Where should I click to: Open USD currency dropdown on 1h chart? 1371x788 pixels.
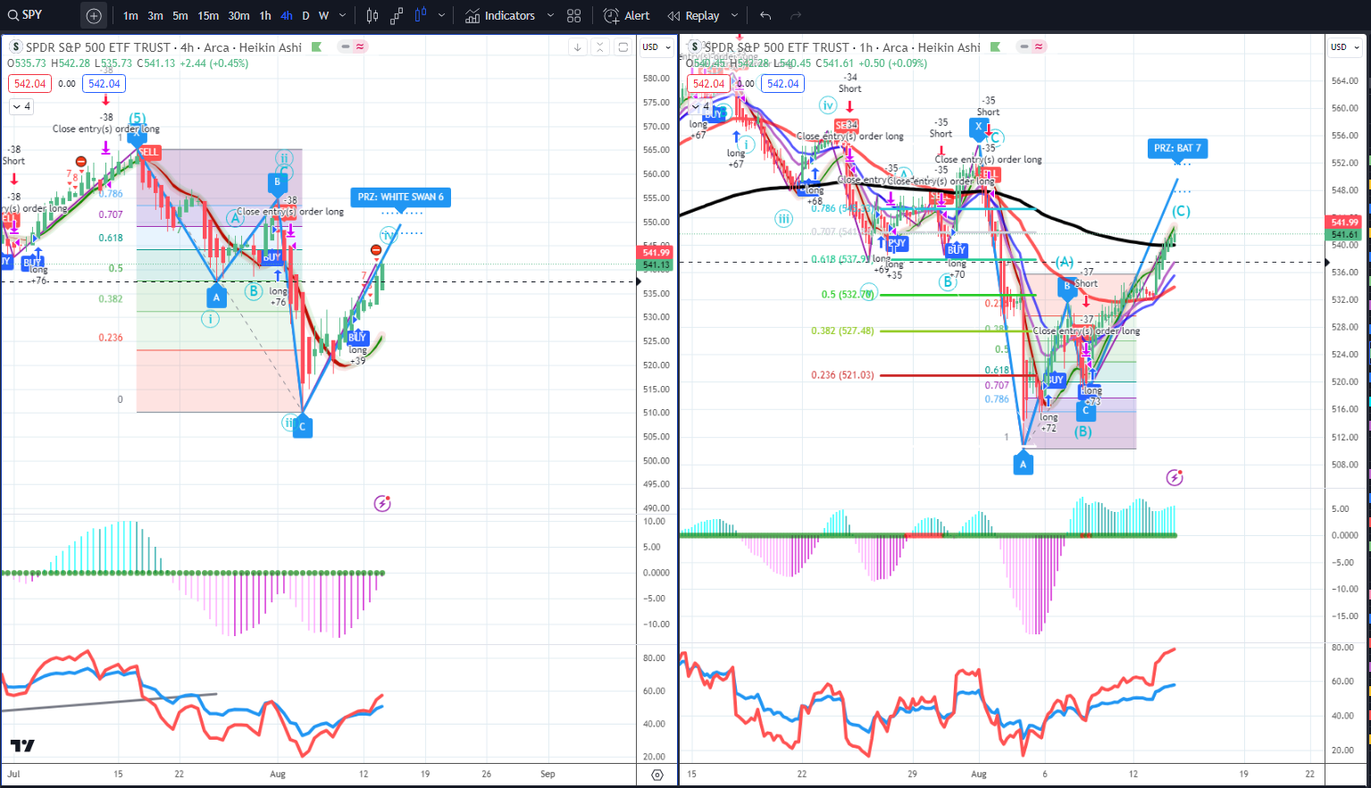(1345, 47)
